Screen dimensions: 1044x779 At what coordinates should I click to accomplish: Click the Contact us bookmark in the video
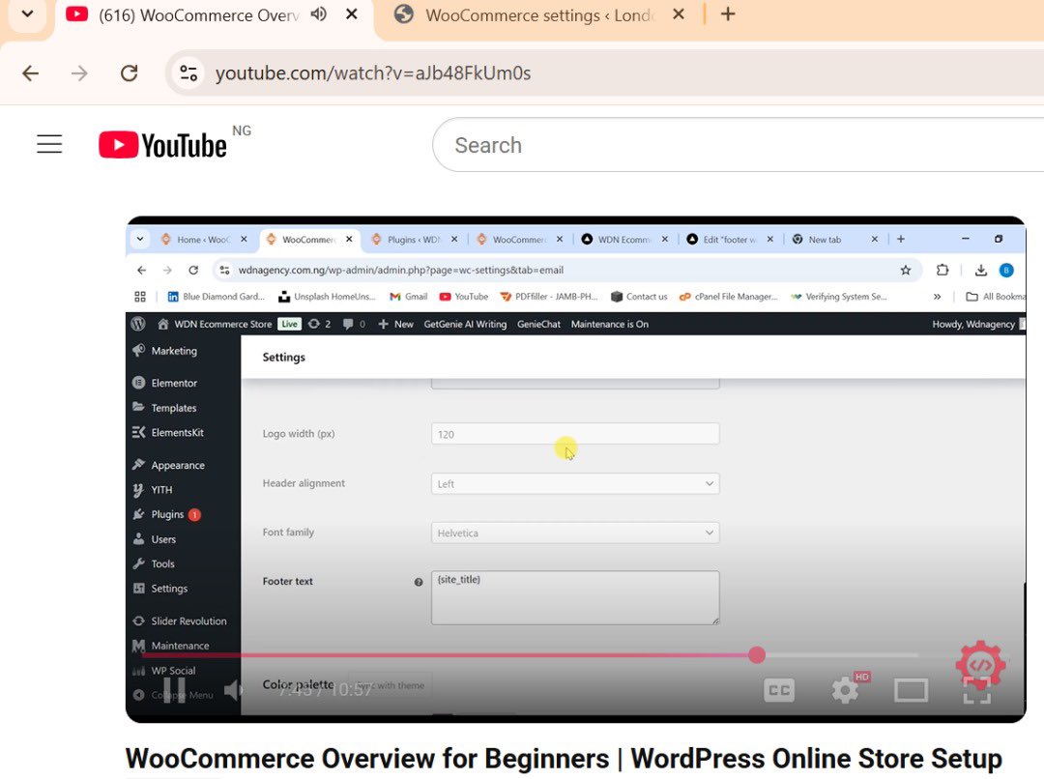point(639,297)
